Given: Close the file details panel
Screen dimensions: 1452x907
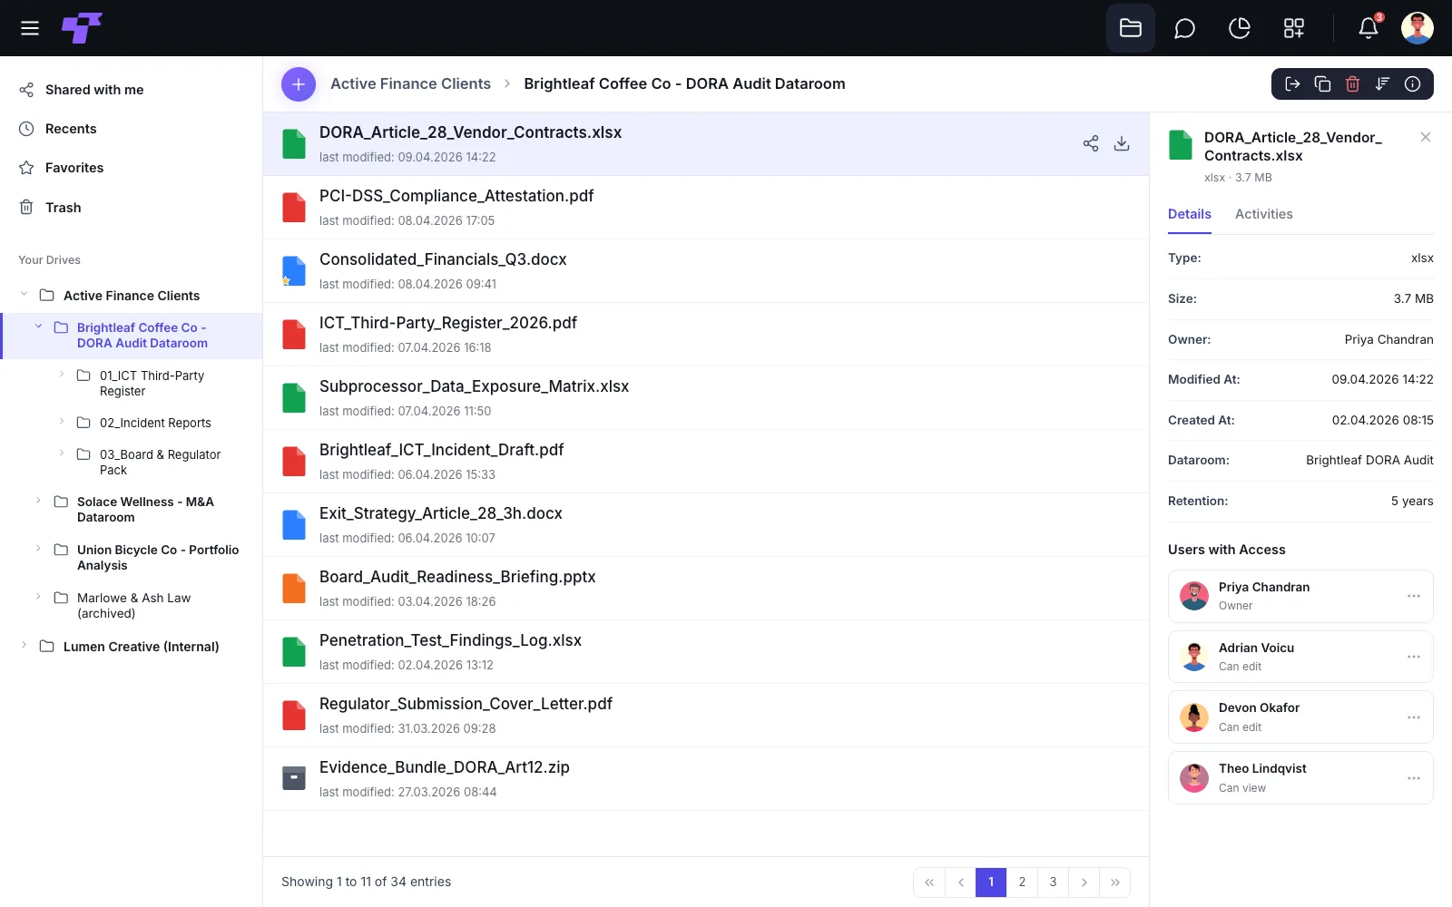Looking at the screenshot, I should pyautogui.click(x=1426, y=137).
